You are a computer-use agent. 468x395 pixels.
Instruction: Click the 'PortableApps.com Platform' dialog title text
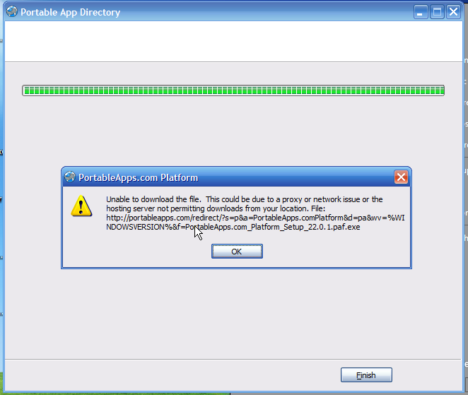tap(138, 177)
